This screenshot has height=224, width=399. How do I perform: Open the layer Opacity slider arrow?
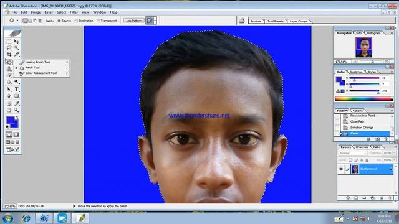(394, 153)
